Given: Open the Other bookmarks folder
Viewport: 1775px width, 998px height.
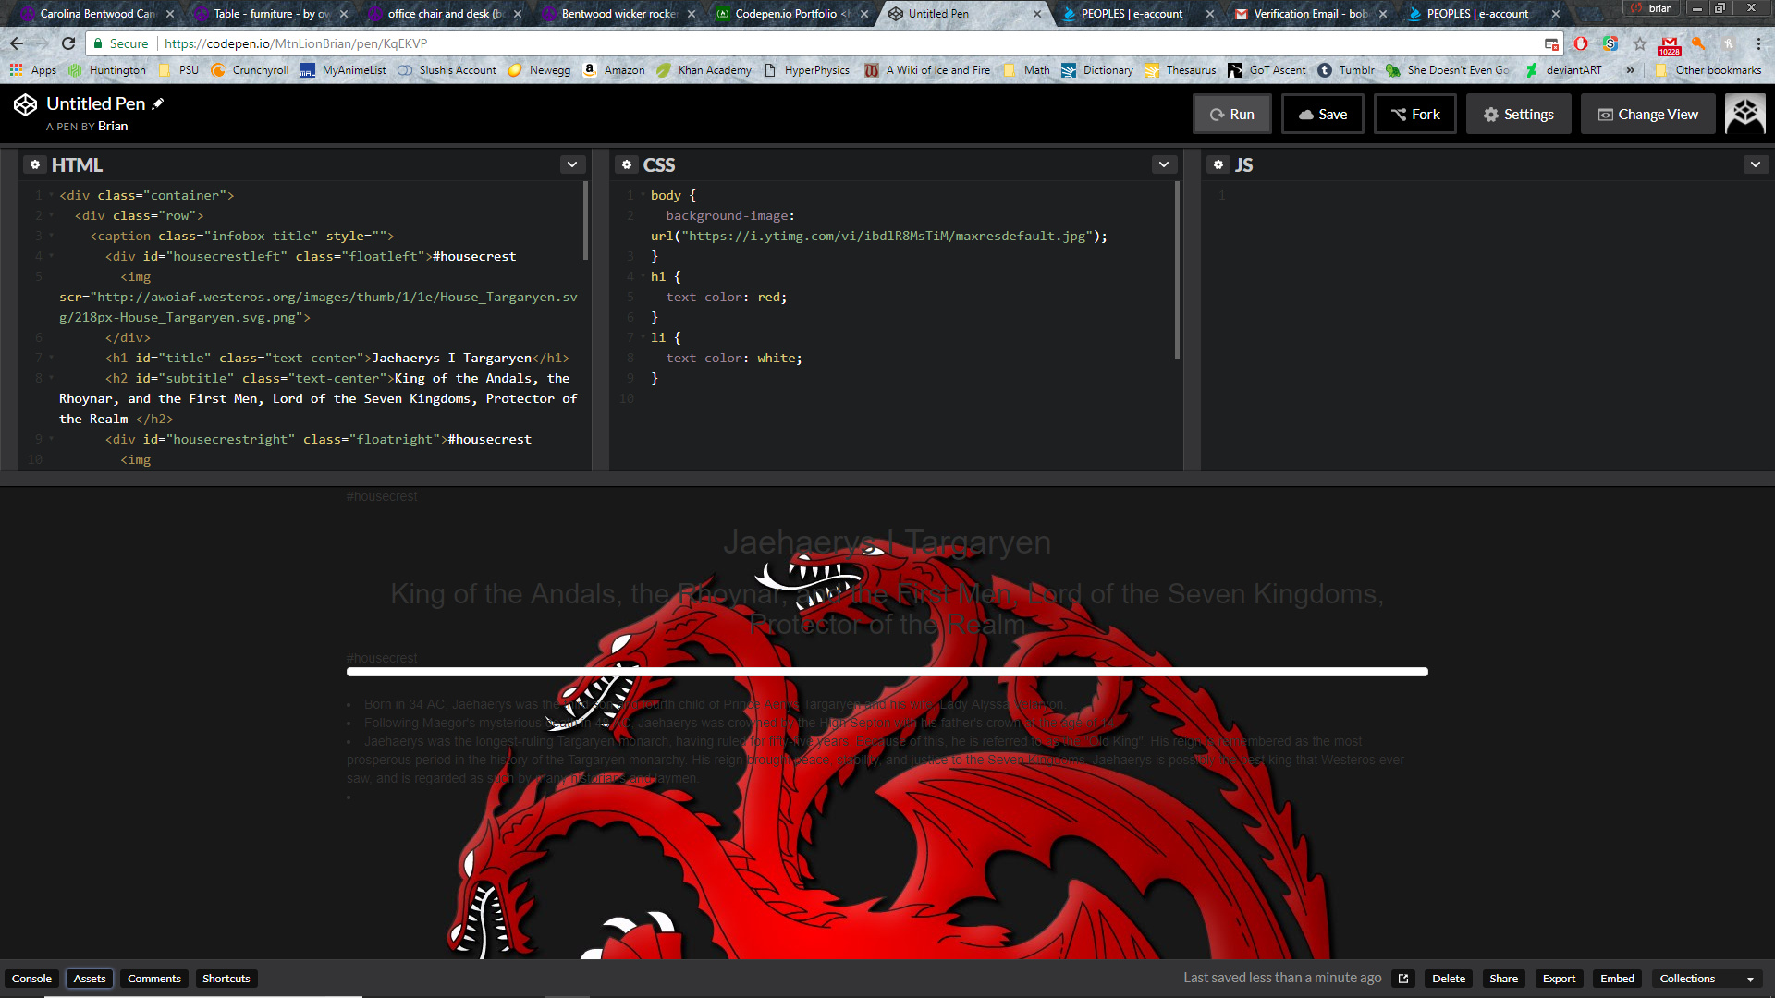Looking at the screenshot, I should (x=1708, y=70).
